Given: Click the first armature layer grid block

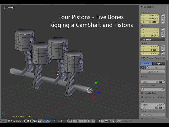Looking at the screenshot, I should 73,121.
